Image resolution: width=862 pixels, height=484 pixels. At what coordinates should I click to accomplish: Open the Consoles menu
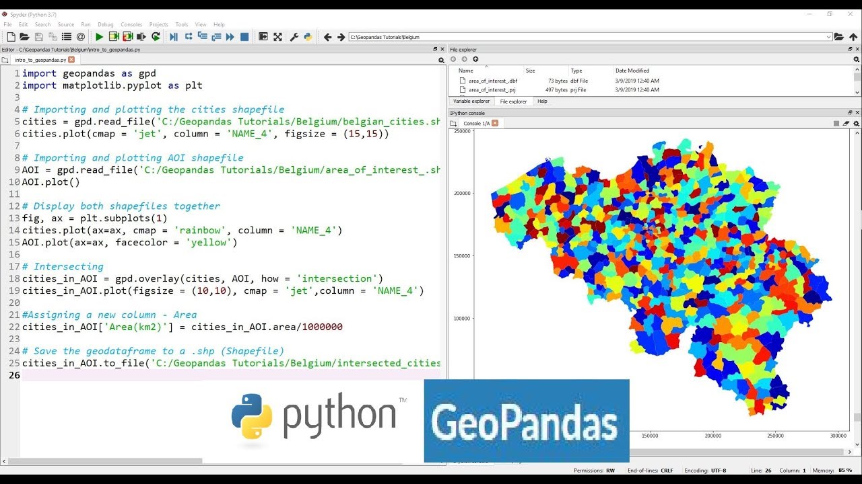point(131,25)
